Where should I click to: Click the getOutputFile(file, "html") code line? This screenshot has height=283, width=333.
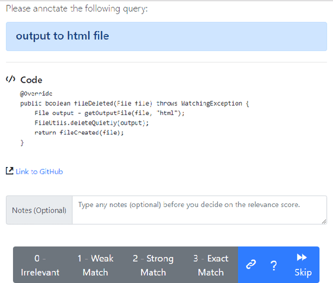(x=110, y=113)
